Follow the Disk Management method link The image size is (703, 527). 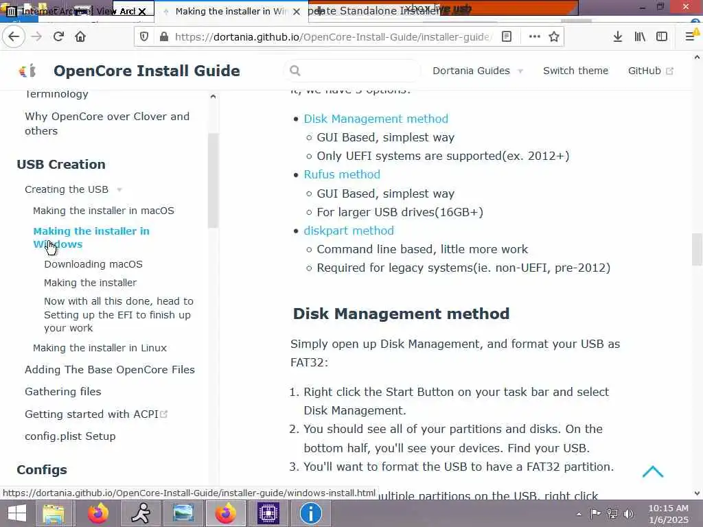pos(376,119)
